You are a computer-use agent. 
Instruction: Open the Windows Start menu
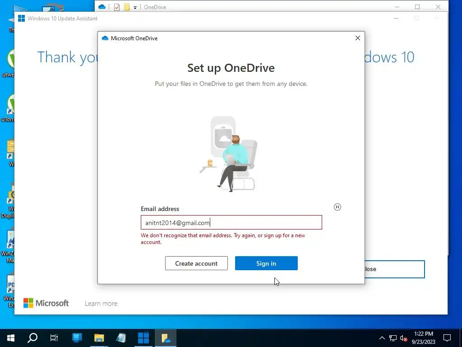click(11, 338)
